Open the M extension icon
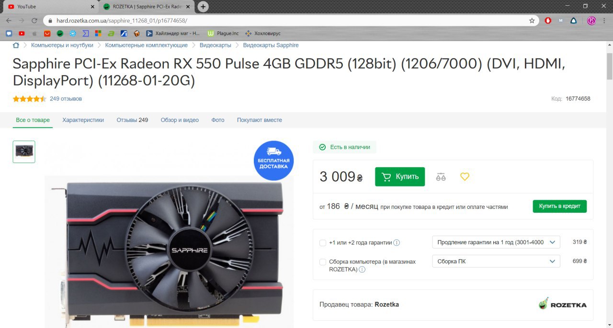Screen dimensions: 613x328 click(561, 21)
